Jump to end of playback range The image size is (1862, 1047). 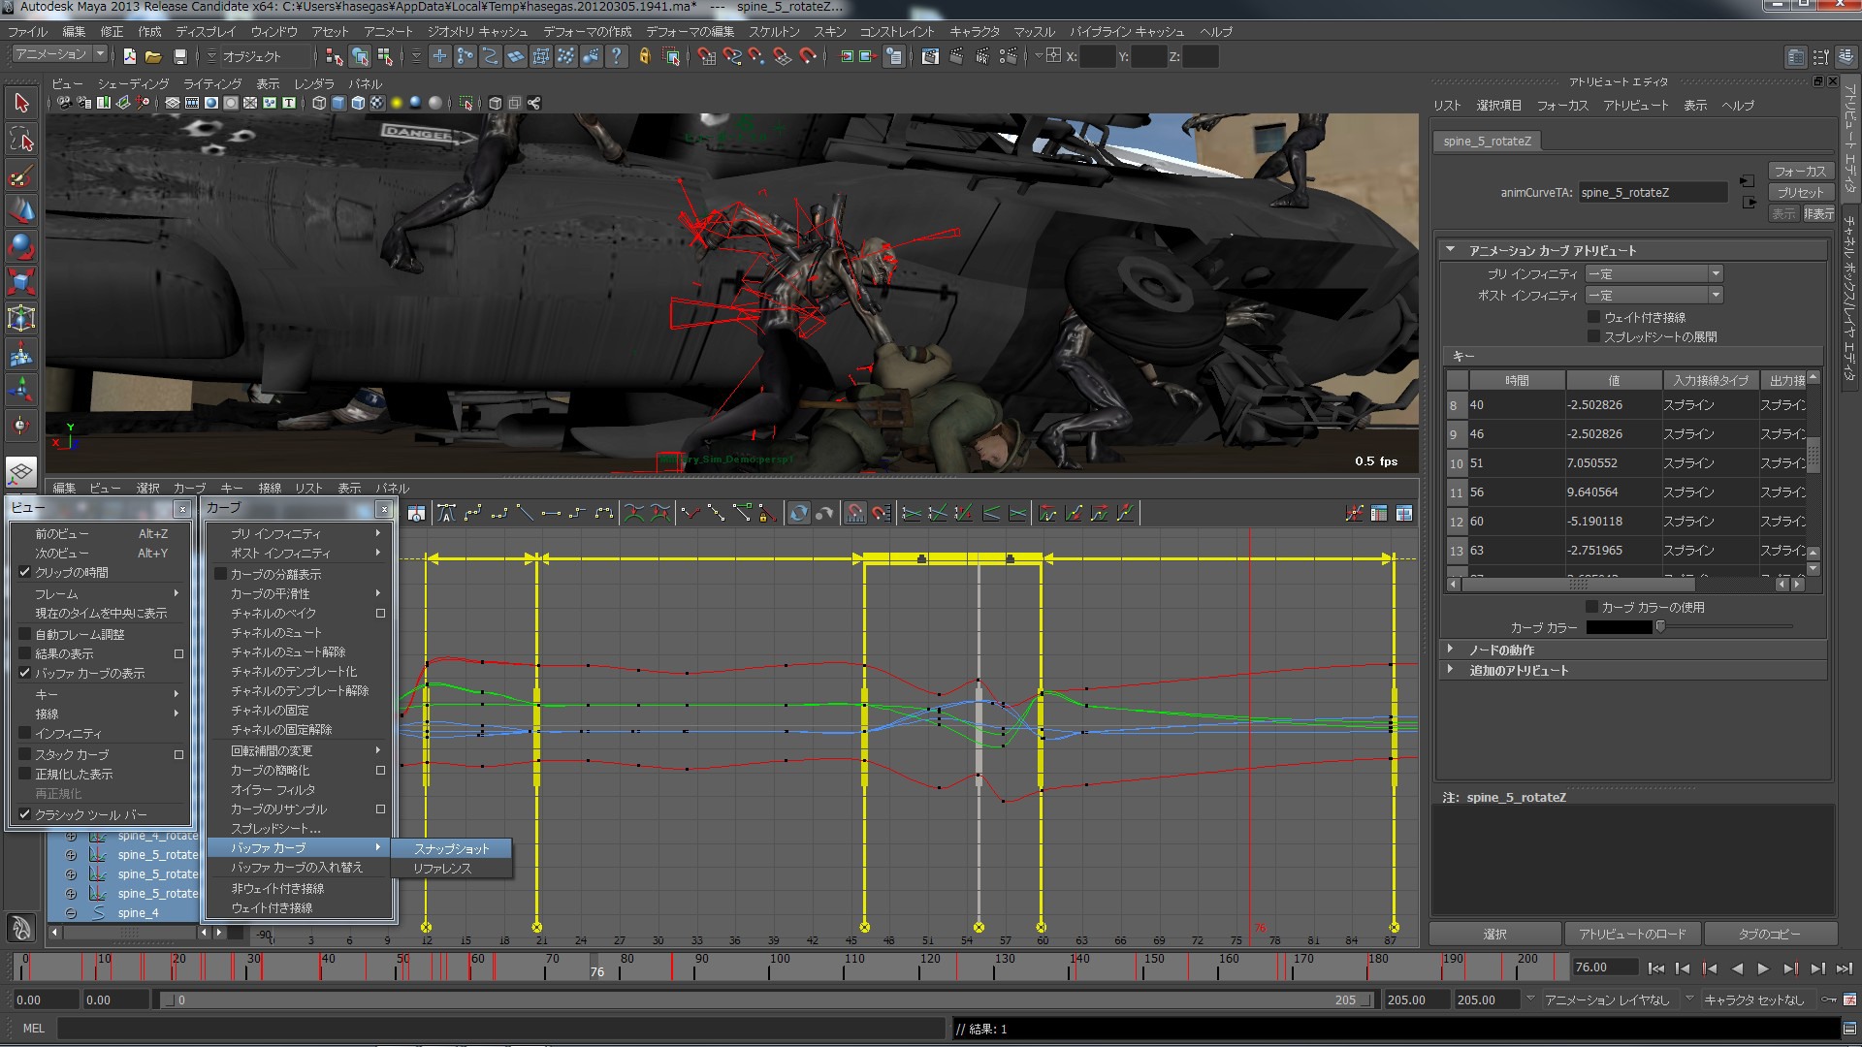point(1844,968)
